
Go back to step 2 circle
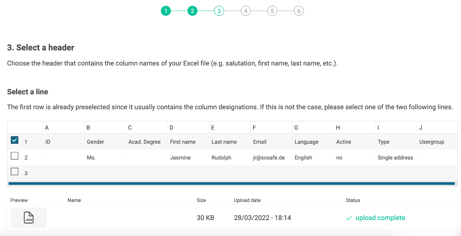click(x=192, y=11)
